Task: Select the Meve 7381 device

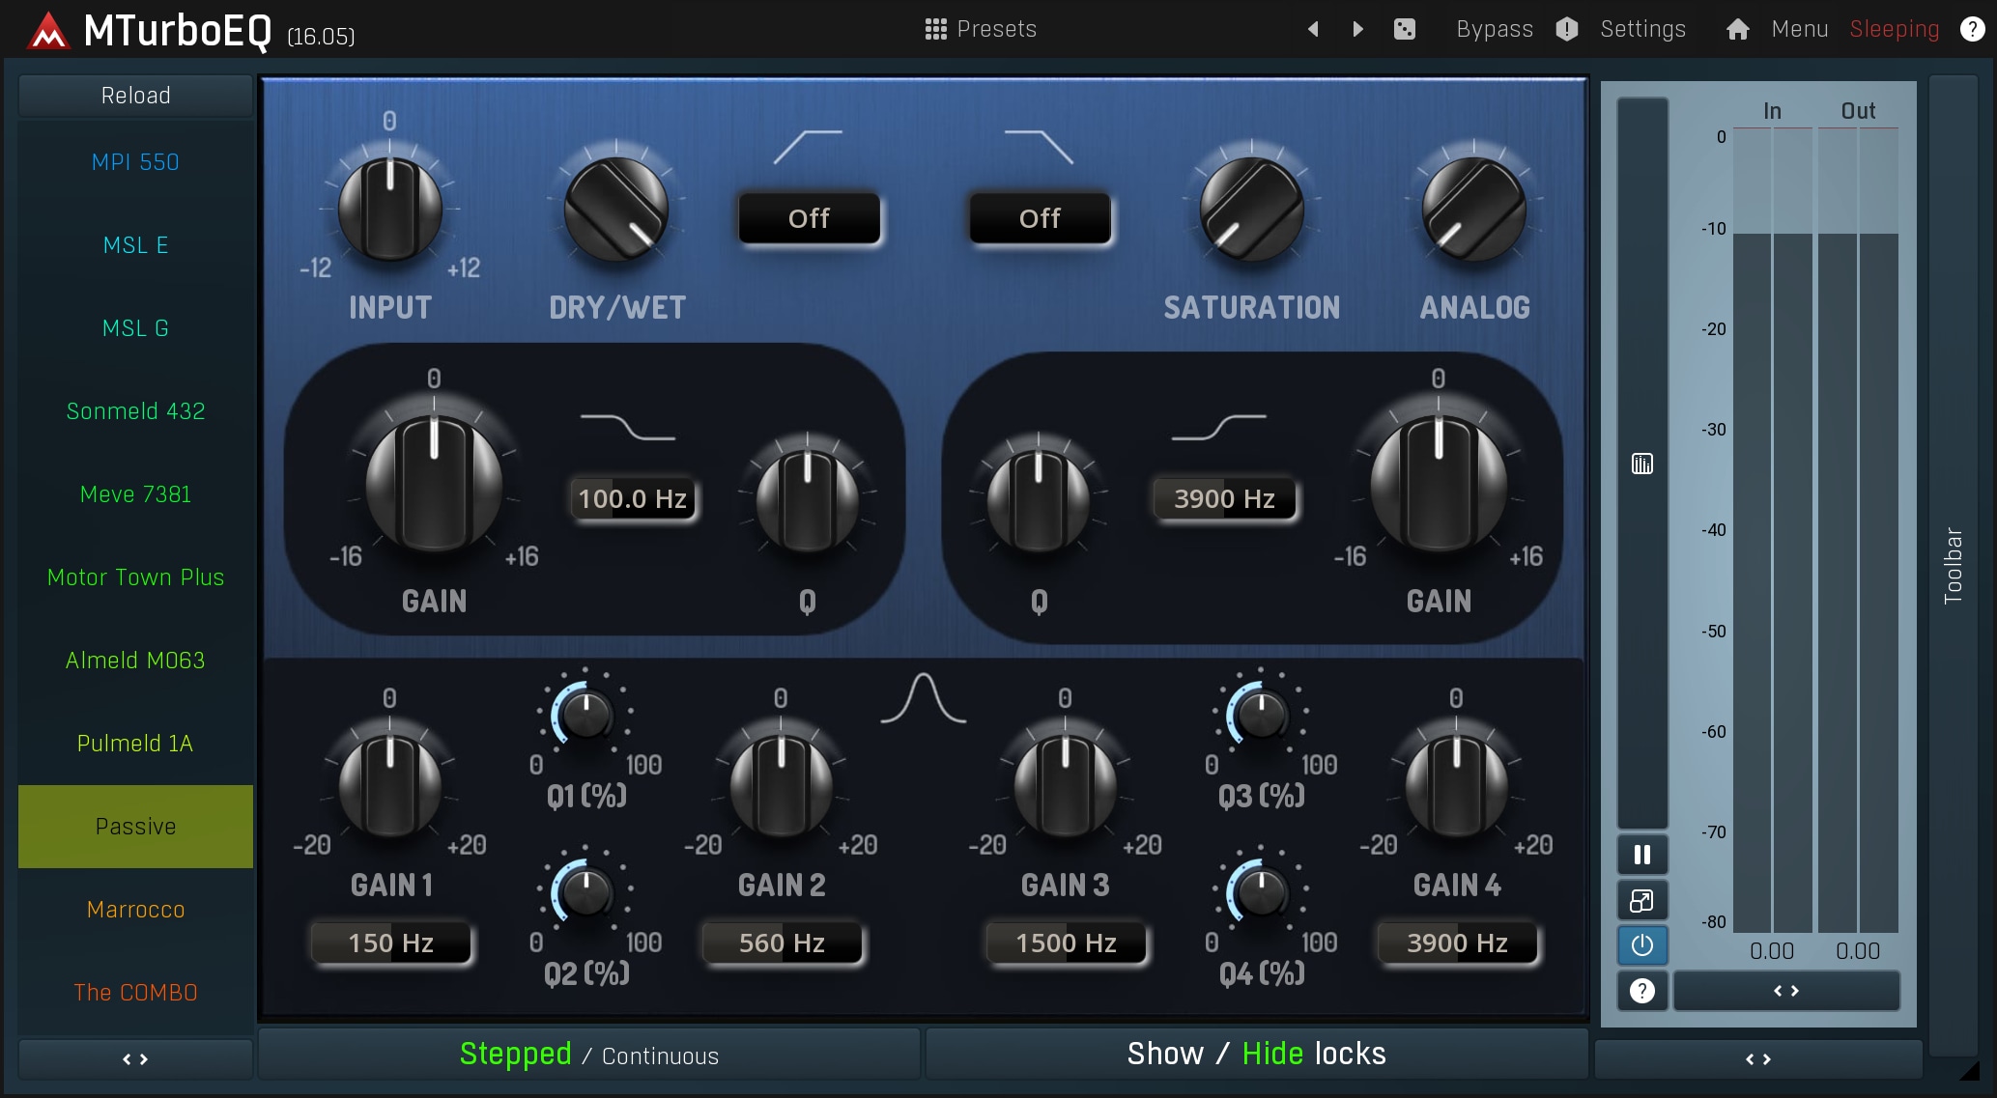Action: (135, 494)
